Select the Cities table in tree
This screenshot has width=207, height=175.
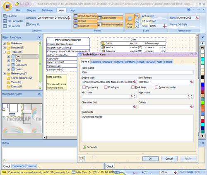coord(18,61)
